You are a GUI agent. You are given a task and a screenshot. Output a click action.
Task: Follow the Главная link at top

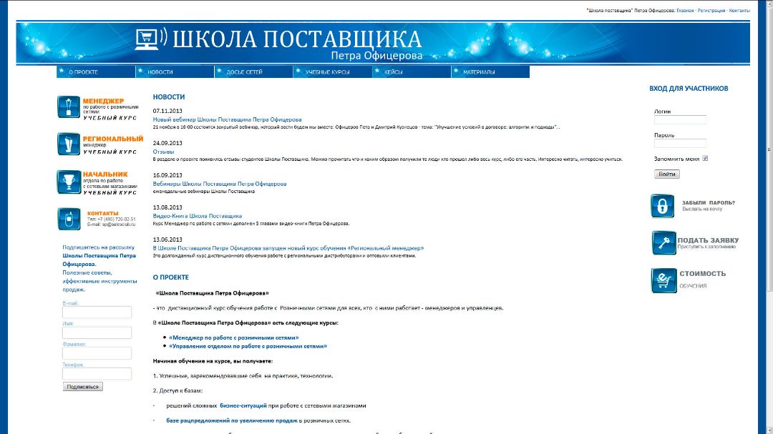pos(685,10)
